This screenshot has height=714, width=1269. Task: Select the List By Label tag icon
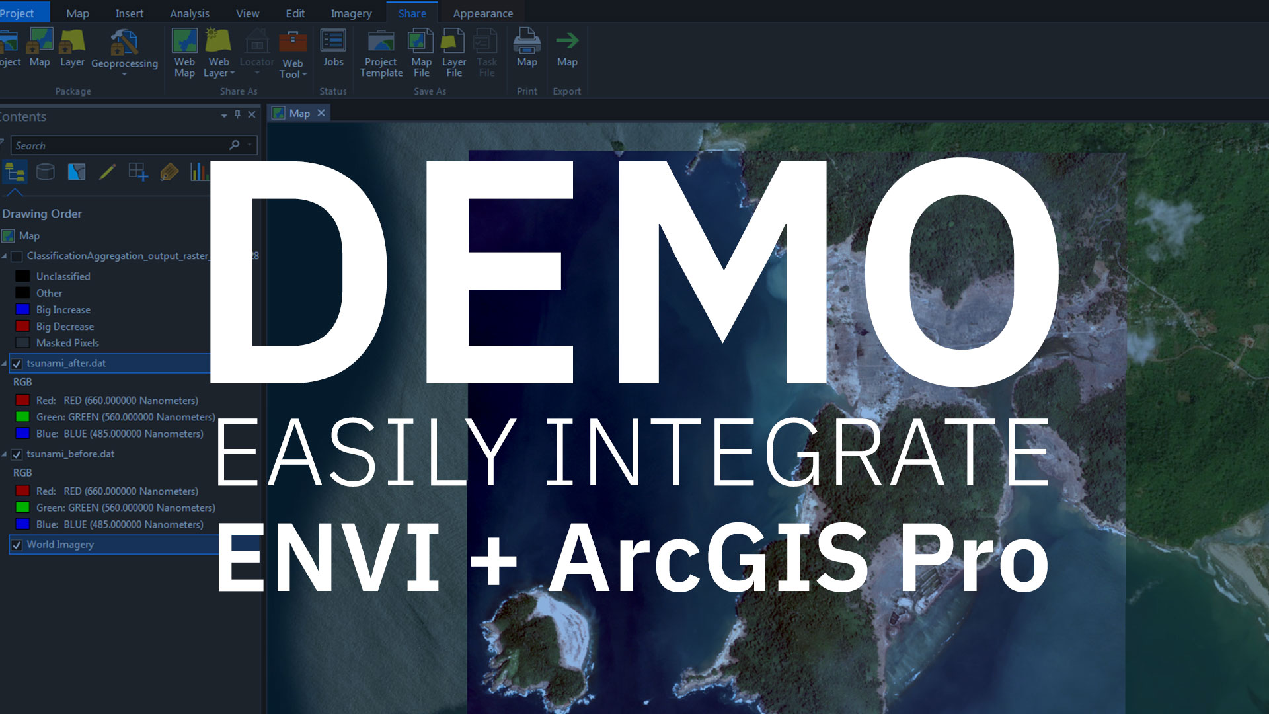coord(169,172)
